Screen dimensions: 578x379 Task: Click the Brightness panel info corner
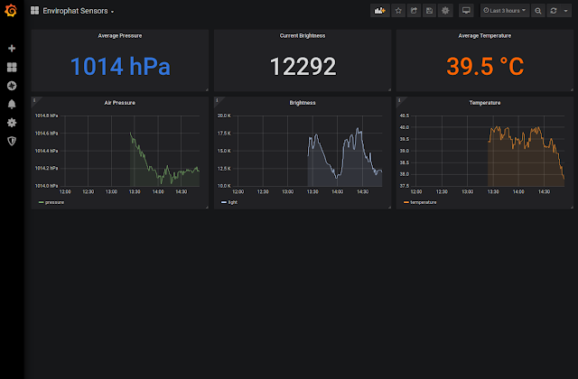click(217, 100)
